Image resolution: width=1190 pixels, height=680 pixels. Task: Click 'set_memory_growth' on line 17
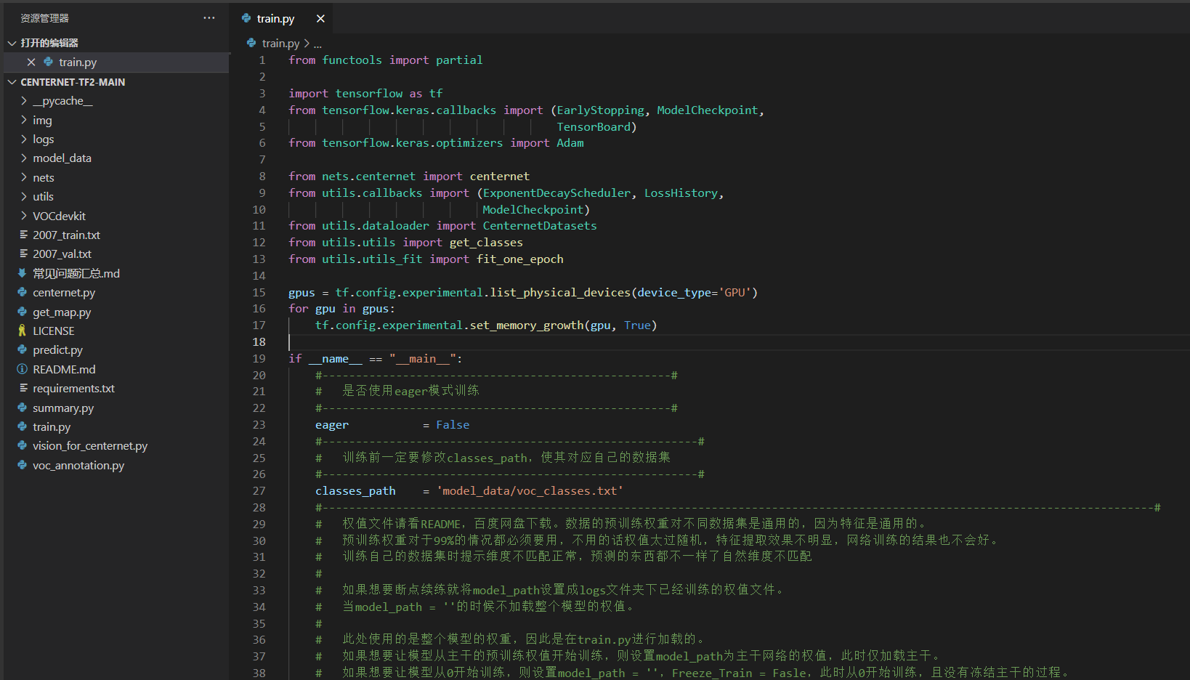click(x=527, y=325)
